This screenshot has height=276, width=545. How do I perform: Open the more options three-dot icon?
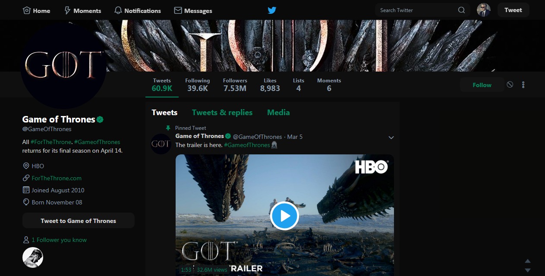point(523,85)
